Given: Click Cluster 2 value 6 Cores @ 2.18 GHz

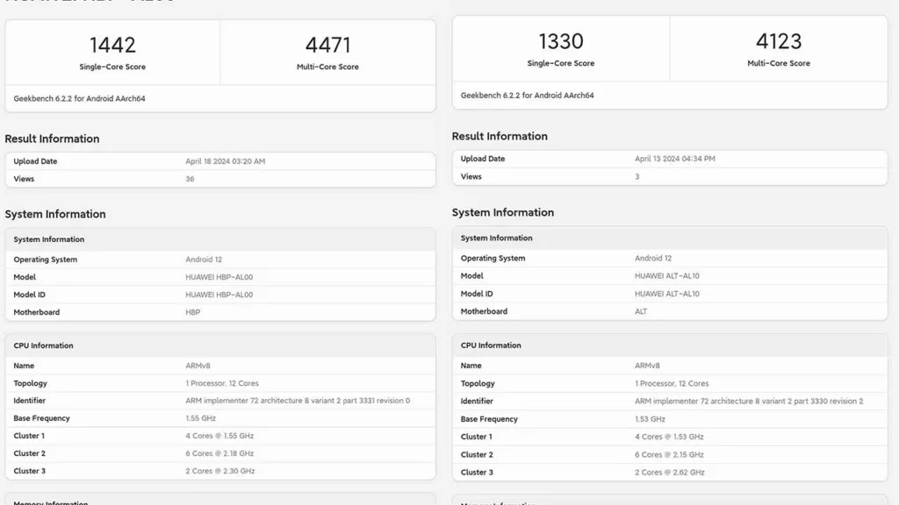Looking at the screenshot, I should click(x=219, y=453).
